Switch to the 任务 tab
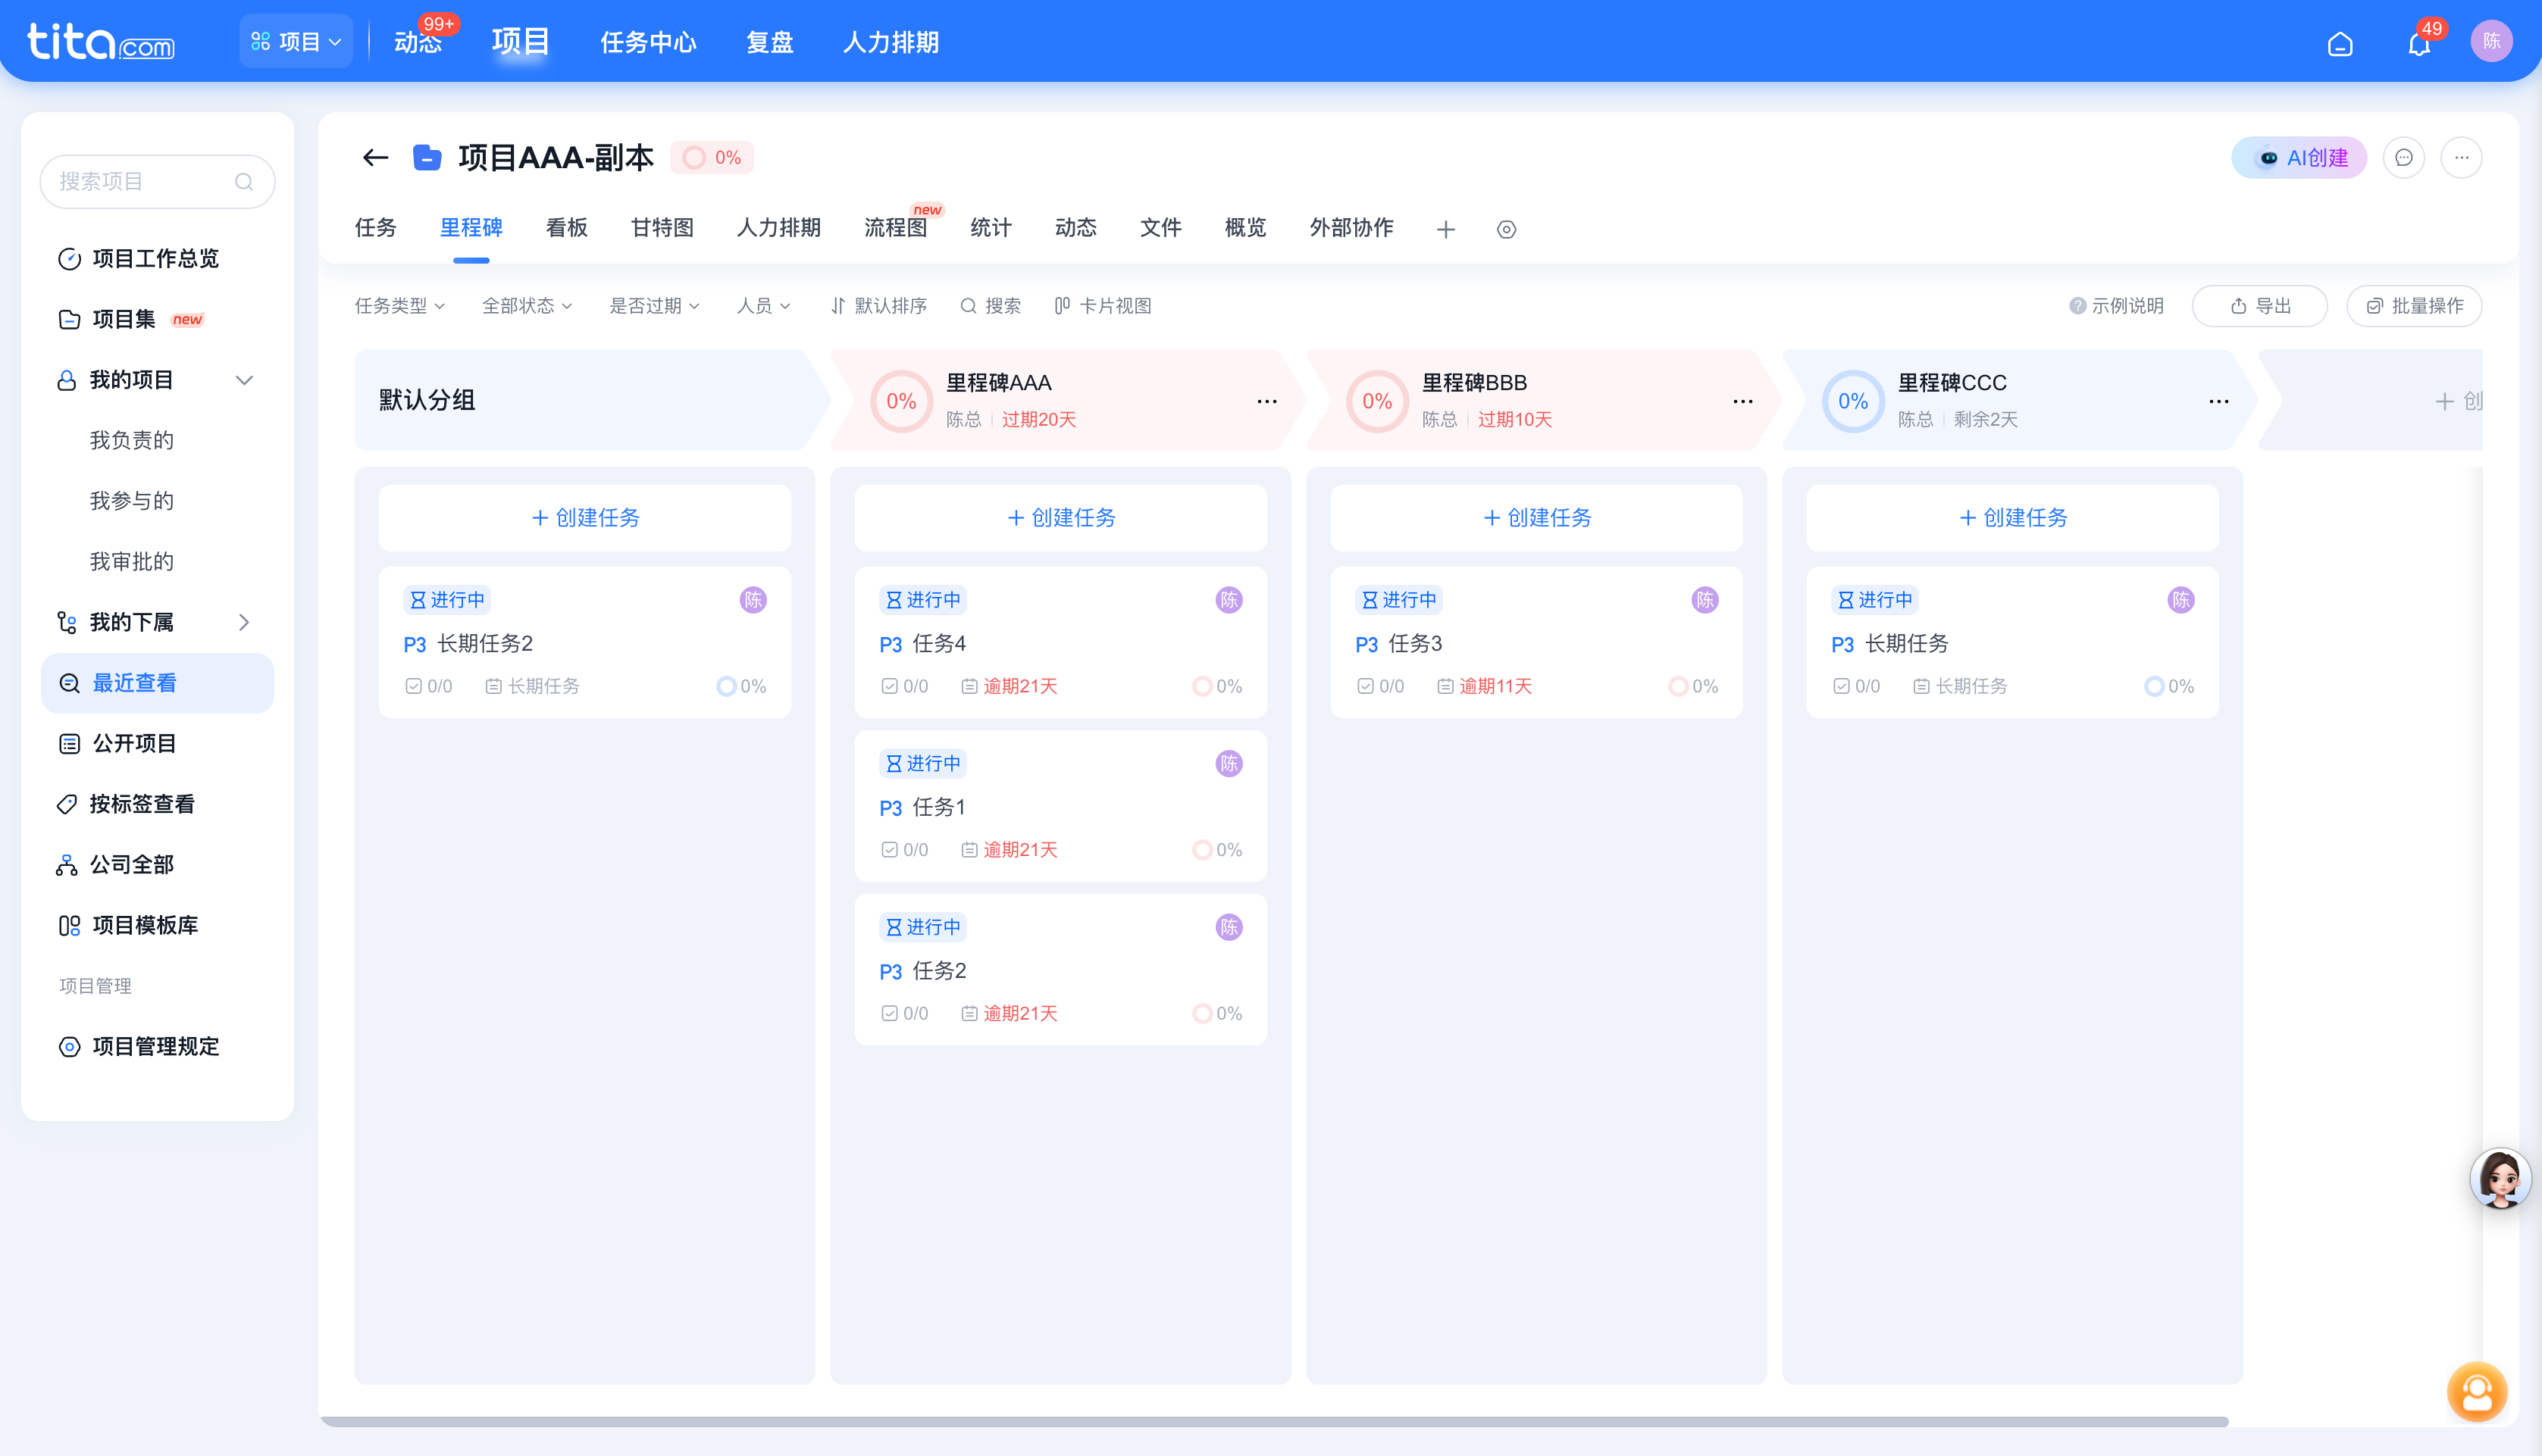Screen dimensions: 2542x1456 (x=375, y=228)
